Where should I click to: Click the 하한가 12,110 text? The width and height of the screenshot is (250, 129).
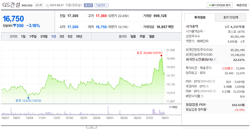pyautogui.click(x=118, y=27)
